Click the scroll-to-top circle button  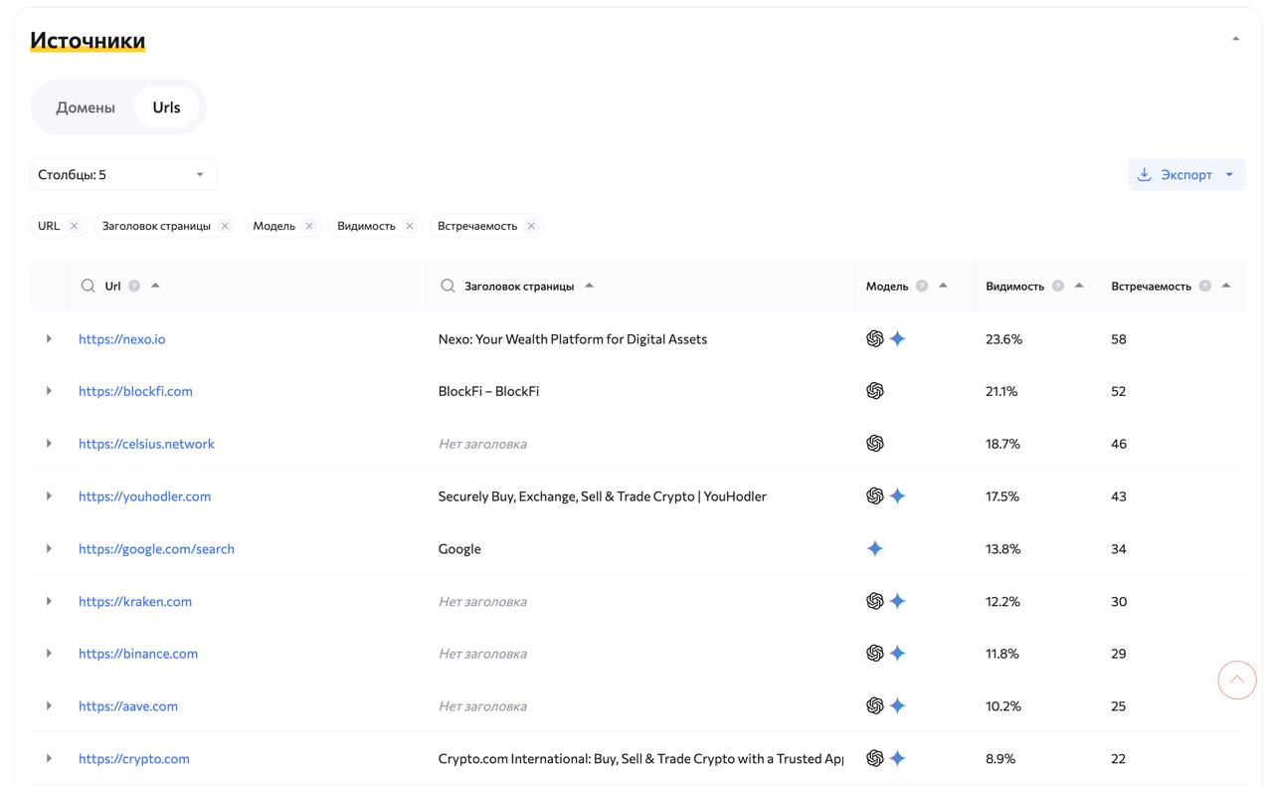[x=1237, y=681]
